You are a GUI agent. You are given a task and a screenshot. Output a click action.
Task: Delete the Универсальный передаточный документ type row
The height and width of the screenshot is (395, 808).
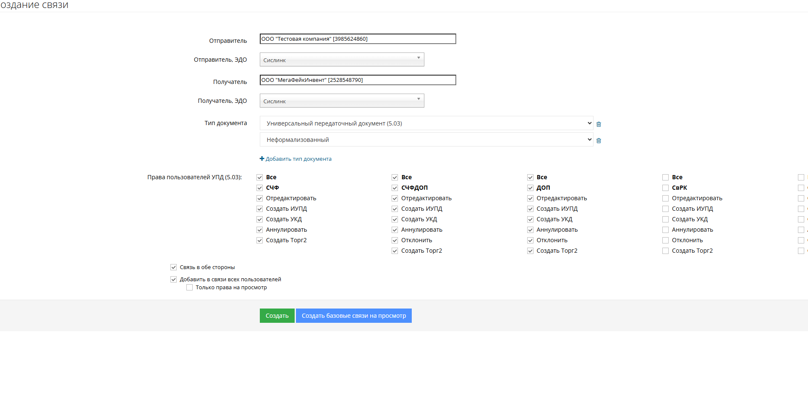599,124
